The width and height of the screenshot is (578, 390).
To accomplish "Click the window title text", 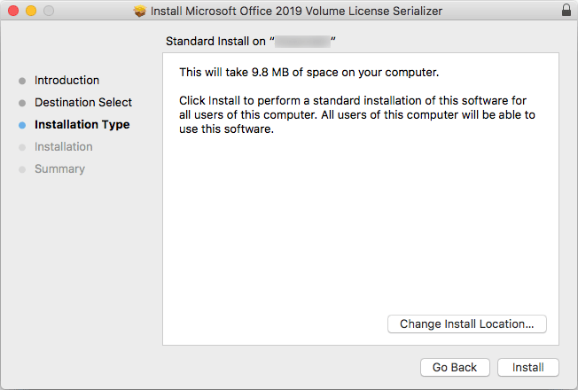I will tap(296, 11).
